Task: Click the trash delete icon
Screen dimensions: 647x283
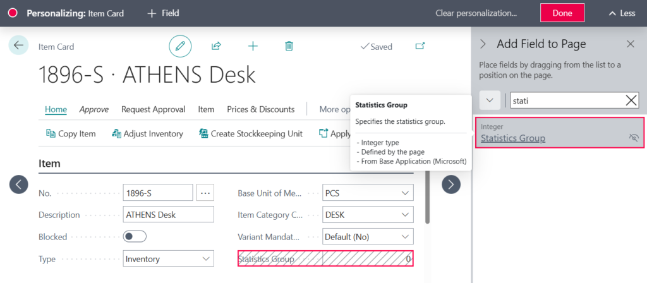Action: point(289,46)
